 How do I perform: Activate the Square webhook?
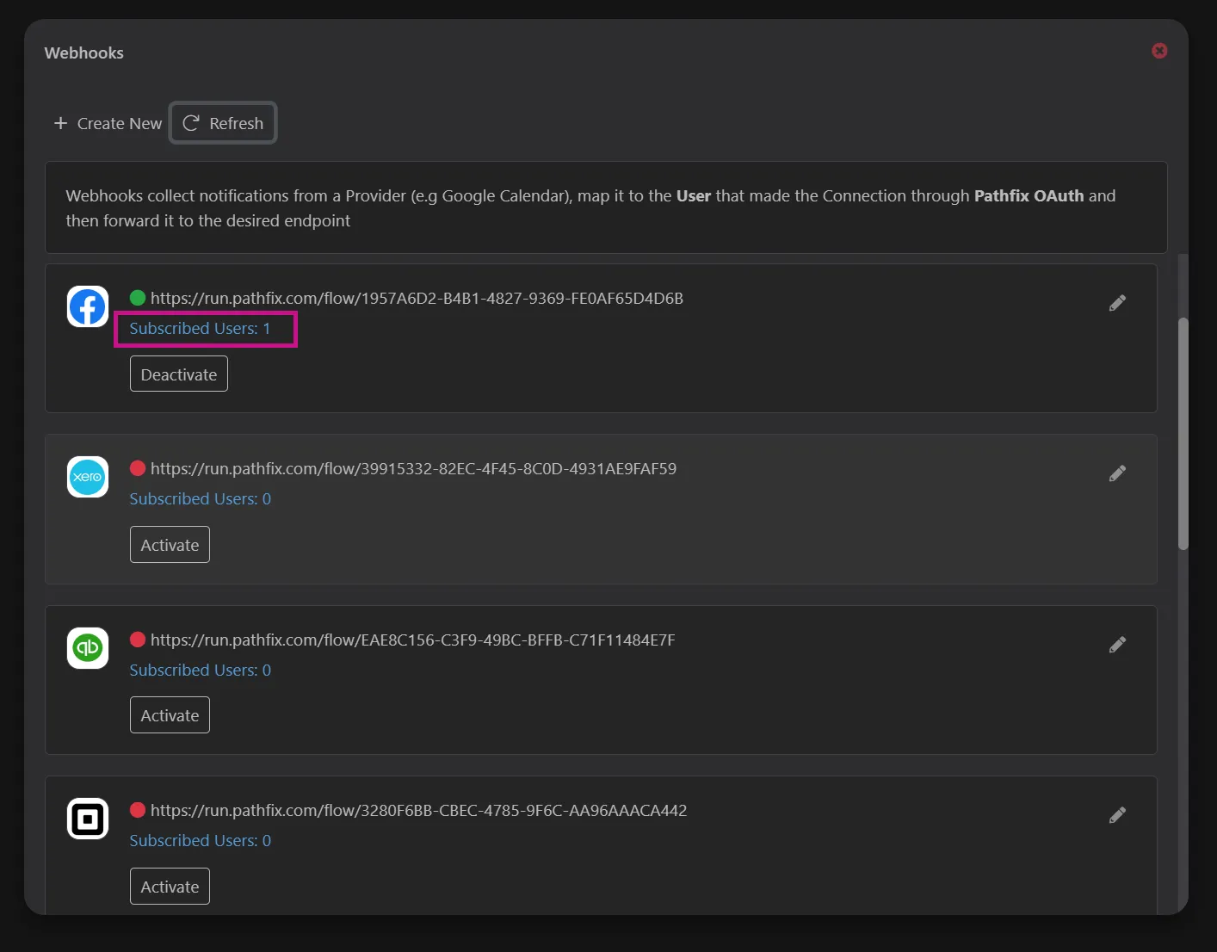tap(170, 886)
